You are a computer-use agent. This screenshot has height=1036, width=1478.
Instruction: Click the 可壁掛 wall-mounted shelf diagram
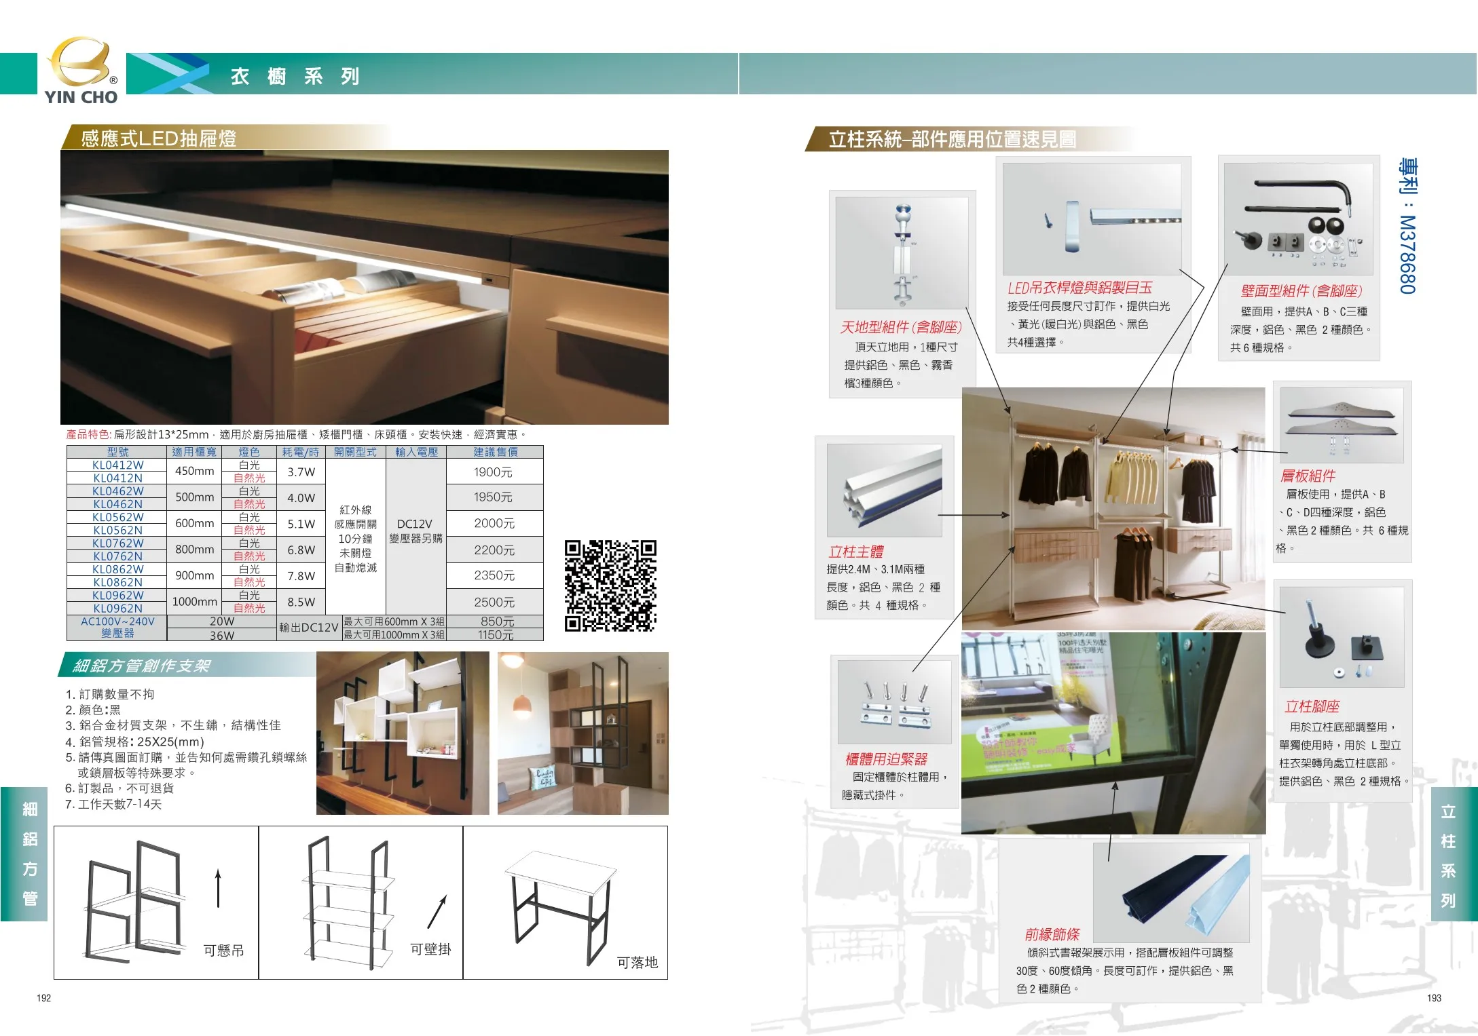tap(361, 902)
